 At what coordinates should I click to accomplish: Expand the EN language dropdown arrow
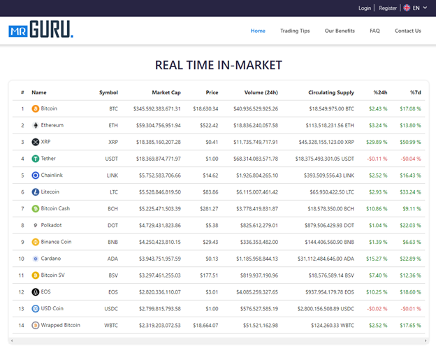[425, 8]
